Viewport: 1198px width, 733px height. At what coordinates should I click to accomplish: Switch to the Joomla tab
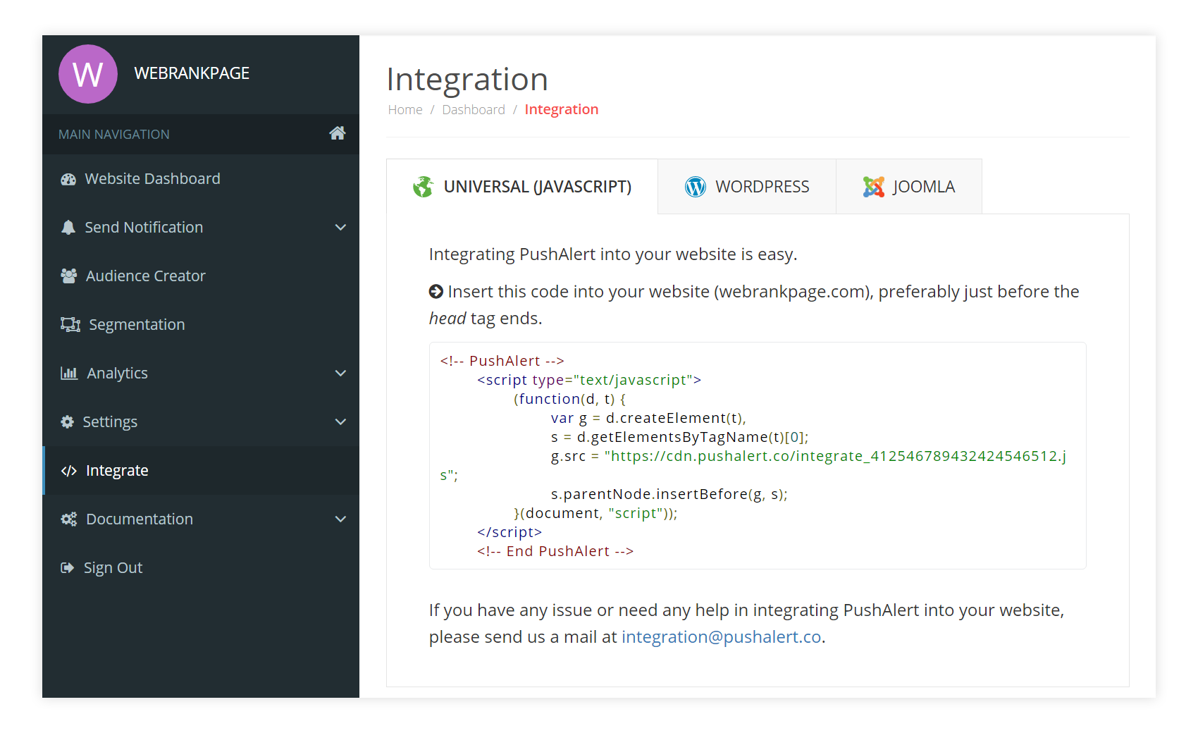point(909,187)
